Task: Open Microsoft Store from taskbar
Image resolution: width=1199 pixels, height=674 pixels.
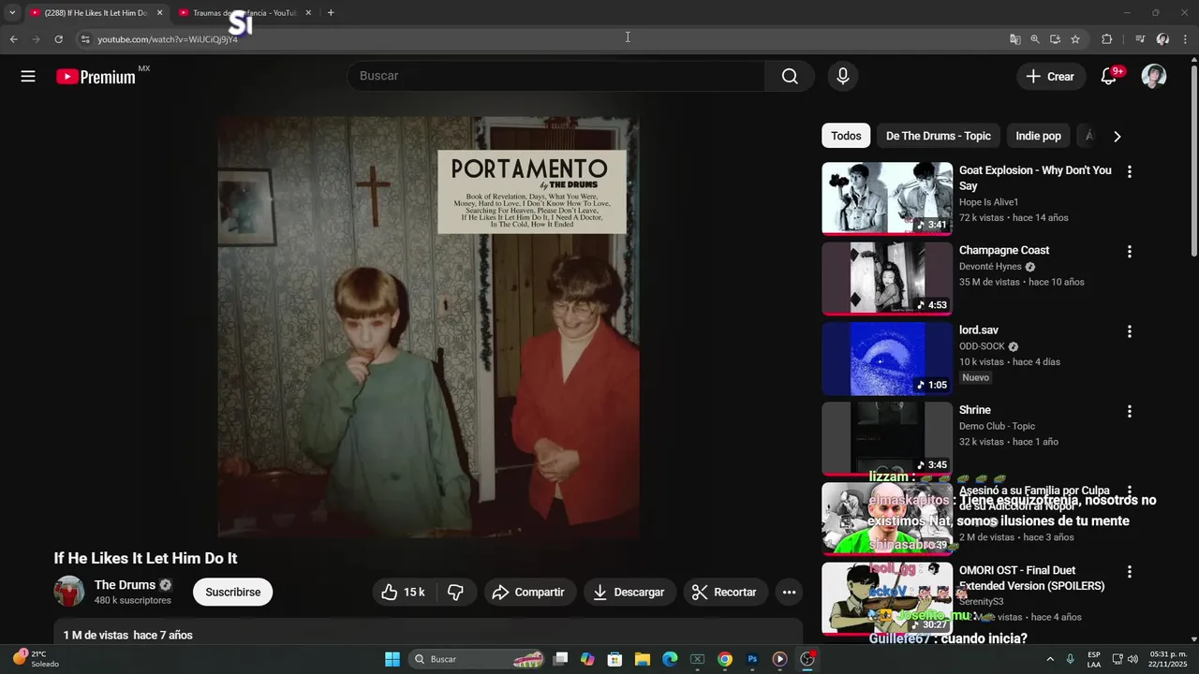Action: tap(614, 659)
